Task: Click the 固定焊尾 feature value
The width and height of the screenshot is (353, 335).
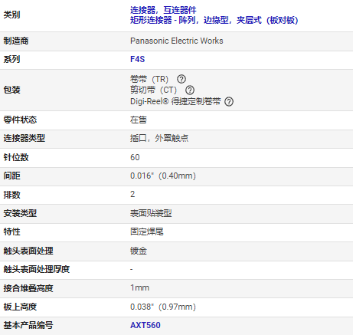Action: [x=147, y=232]
